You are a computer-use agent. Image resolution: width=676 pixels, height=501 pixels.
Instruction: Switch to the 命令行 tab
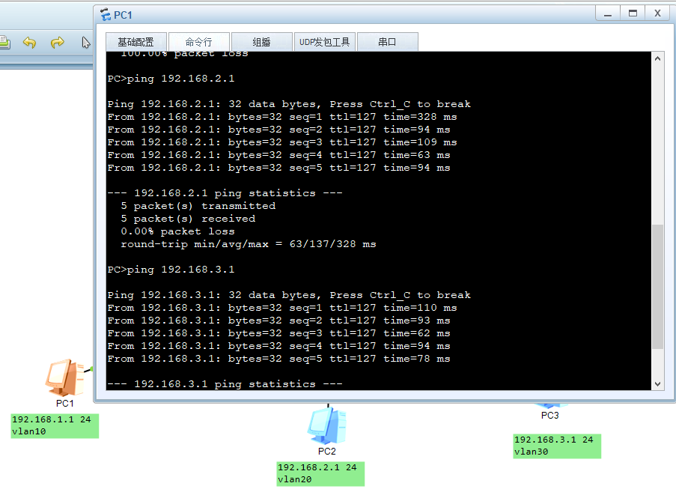(198, 42)
